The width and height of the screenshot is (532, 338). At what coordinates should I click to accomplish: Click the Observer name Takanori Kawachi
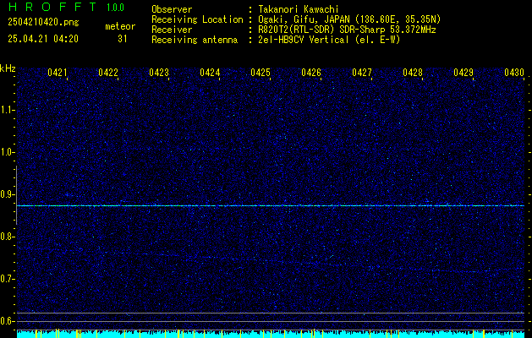click(299, 9)
